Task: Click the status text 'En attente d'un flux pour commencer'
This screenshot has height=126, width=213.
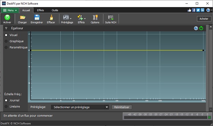Action: (28, 116)
